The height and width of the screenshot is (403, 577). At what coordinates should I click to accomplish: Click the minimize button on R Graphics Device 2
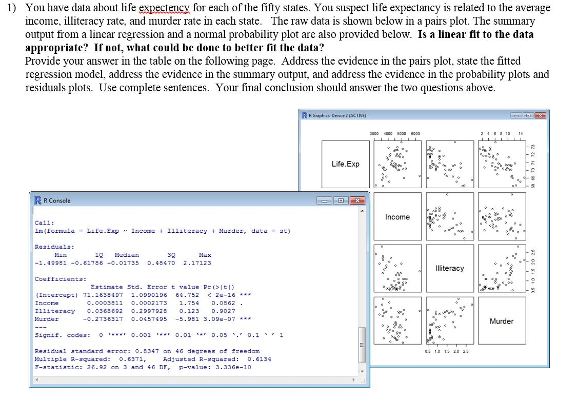pos(515,115)
